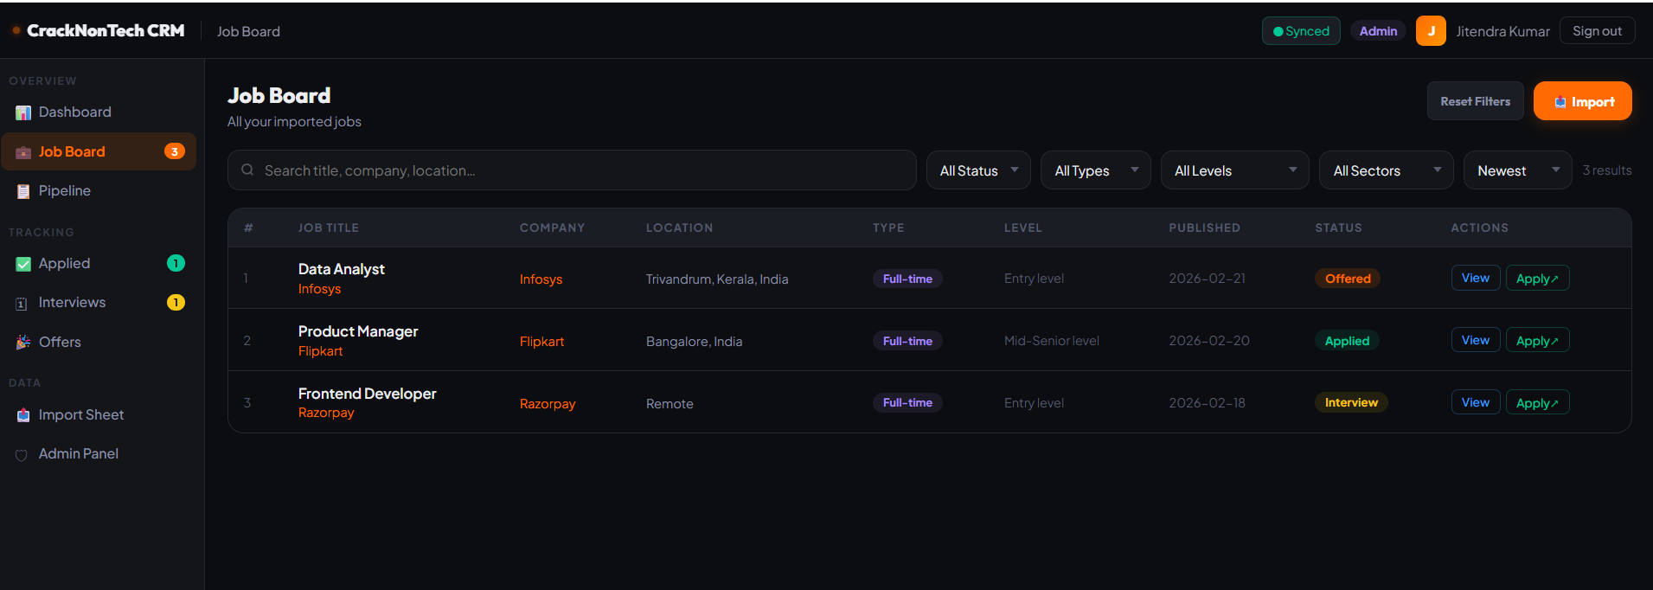Click the briefcase icon beside Job Board

(x=23, y=152)
